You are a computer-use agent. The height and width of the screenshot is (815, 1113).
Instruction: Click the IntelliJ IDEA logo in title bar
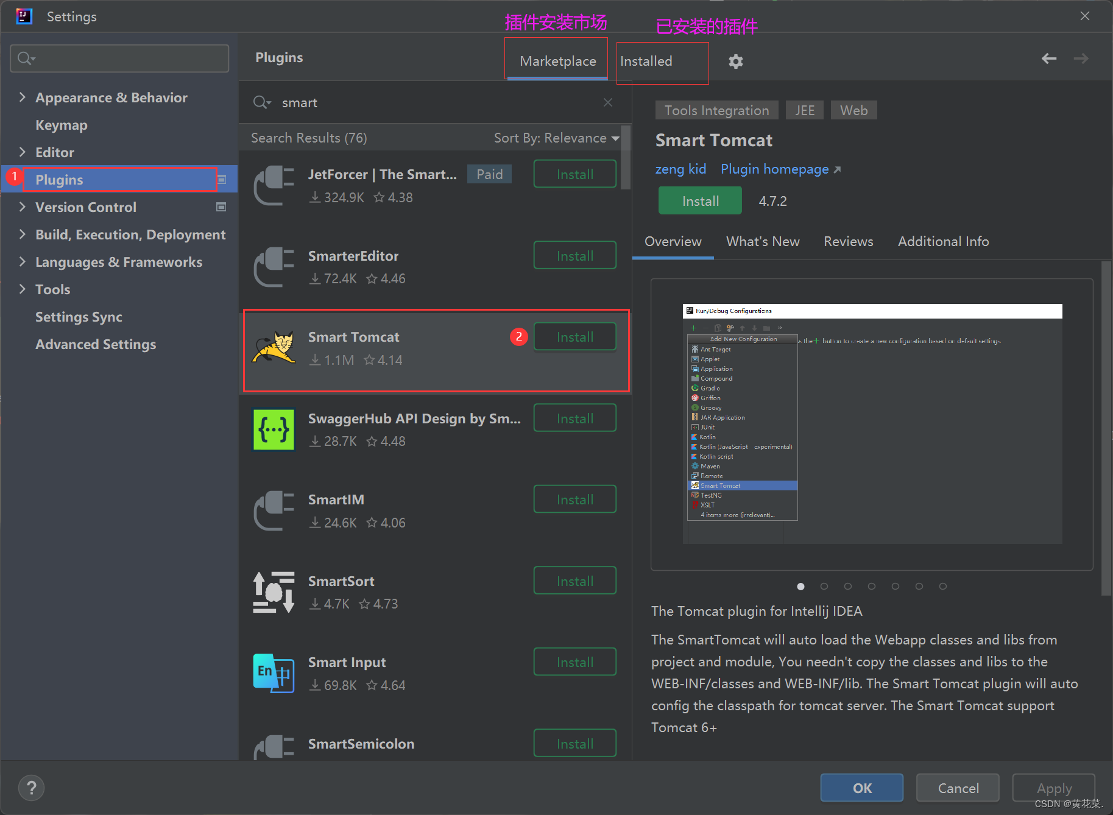click(24, 16)
